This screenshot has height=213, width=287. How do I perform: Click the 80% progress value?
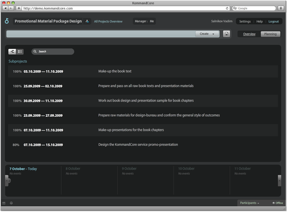tap(16, 145)
